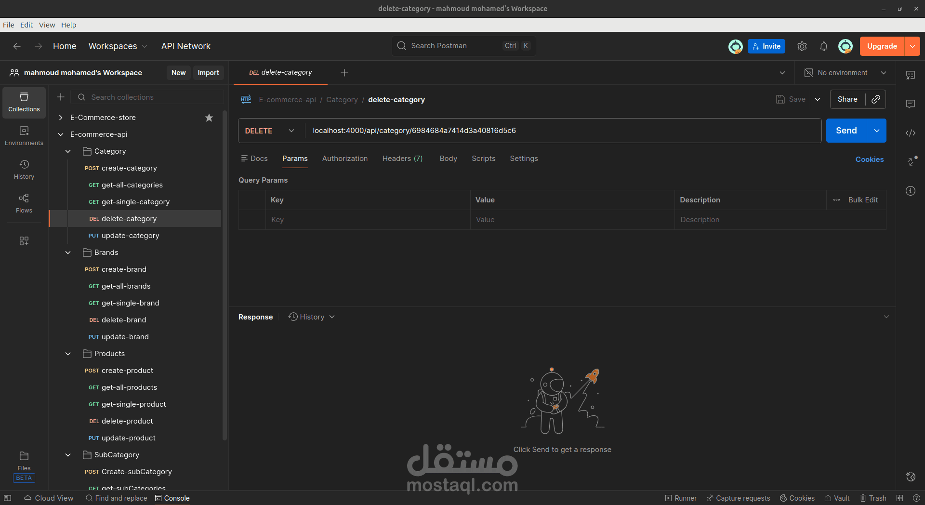Click inside the request URL field
This screenshot has height=505, width=925.
click(530, 130)
